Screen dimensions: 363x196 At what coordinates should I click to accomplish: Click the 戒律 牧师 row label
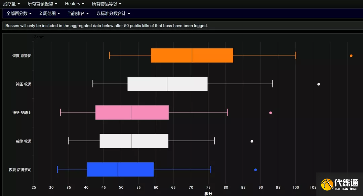tap(24, 141)
